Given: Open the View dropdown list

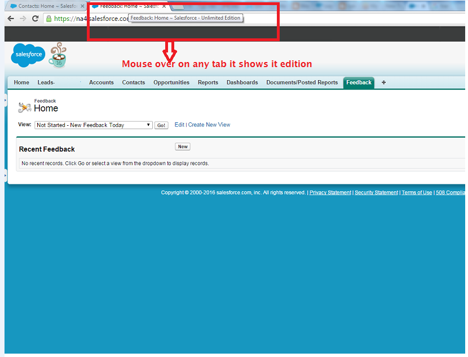Looking at the screenshot, I should (x=94, y=125).
